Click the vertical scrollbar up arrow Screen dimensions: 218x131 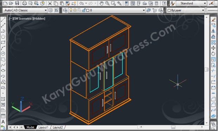pyautogui.click(x=207, y=18)
